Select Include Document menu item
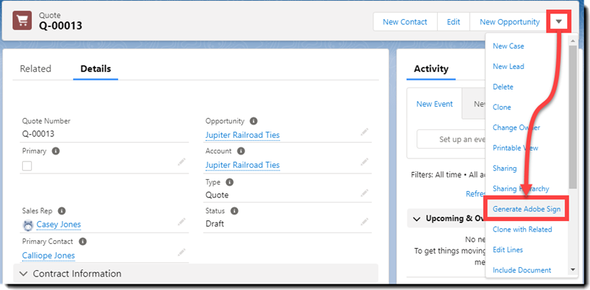This screenshot has height=290, width=590. [x=522, y=270]
